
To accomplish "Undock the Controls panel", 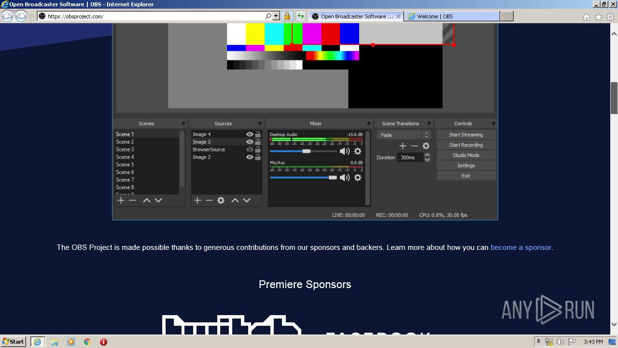I will pyautogui.click(x=493, y=124).
